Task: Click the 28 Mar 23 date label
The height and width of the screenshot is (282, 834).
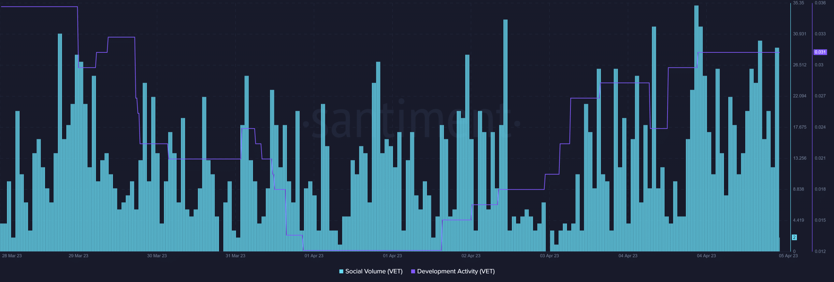Action: coord(12,256)
